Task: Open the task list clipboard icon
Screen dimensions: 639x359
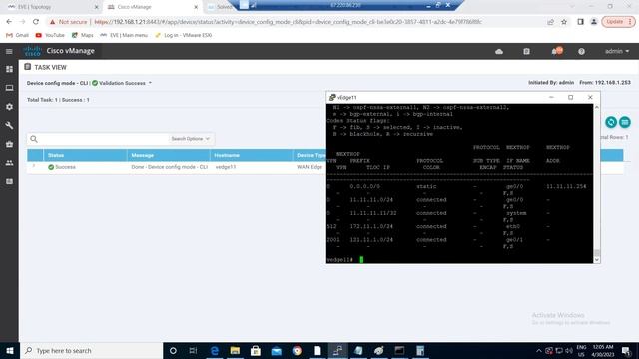Action: (x=526, y=51)
